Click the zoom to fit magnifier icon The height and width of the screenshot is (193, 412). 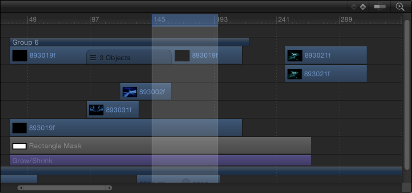click(x=400, y=7)
